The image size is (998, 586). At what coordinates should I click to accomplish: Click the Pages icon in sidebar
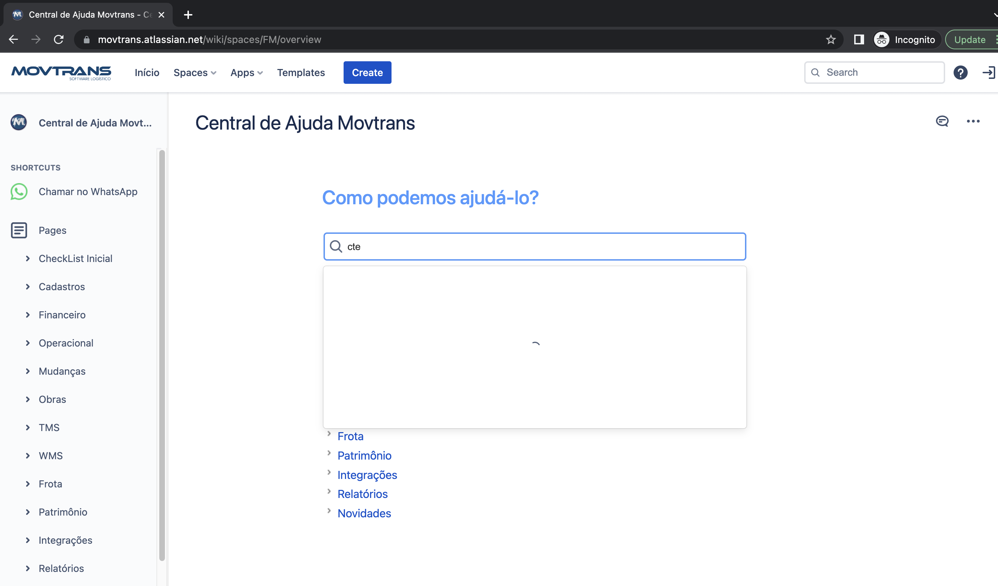[x=19, y=230]
